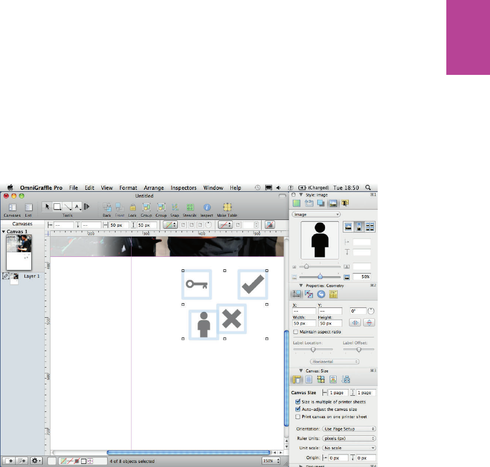Enable Maintain aspect ratio checkbox
Image resolution: width=490 pixels, height=467 pixels.
point(295,332)
